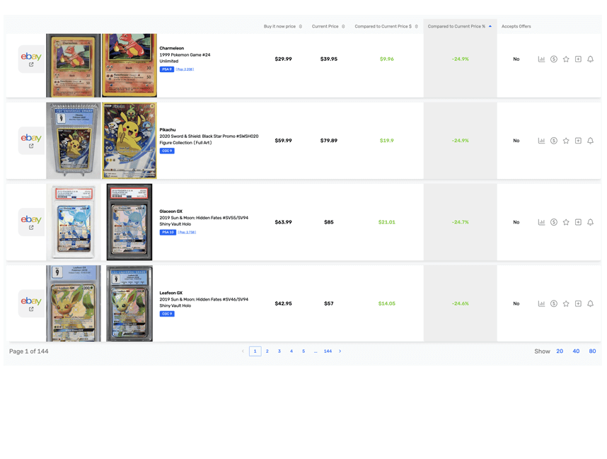The height and width of the screenshot is (459, 607).
Task: Click dollar-sign icon in Glaceon GX row
Action: point(553,222)
